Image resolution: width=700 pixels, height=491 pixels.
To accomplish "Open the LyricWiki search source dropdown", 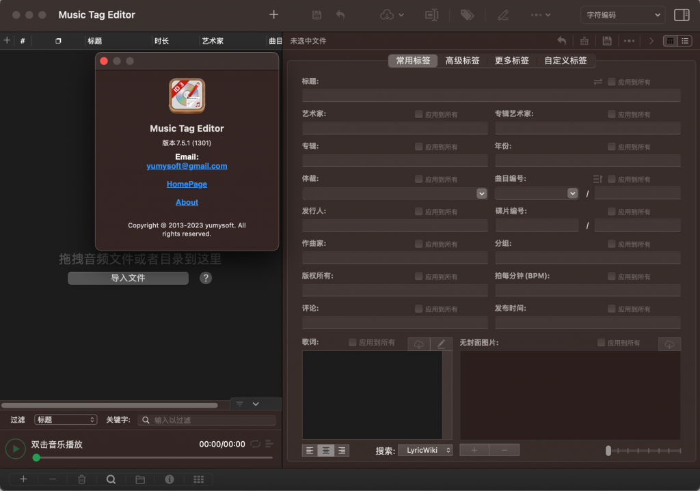I will [425, 450].
